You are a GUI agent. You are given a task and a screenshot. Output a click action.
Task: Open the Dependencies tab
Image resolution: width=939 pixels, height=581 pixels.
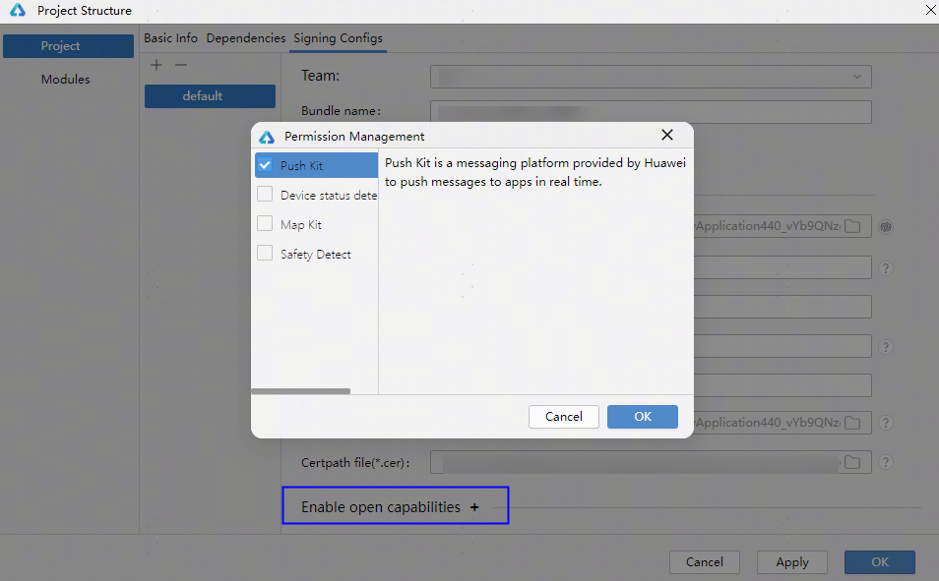point(245,38)
